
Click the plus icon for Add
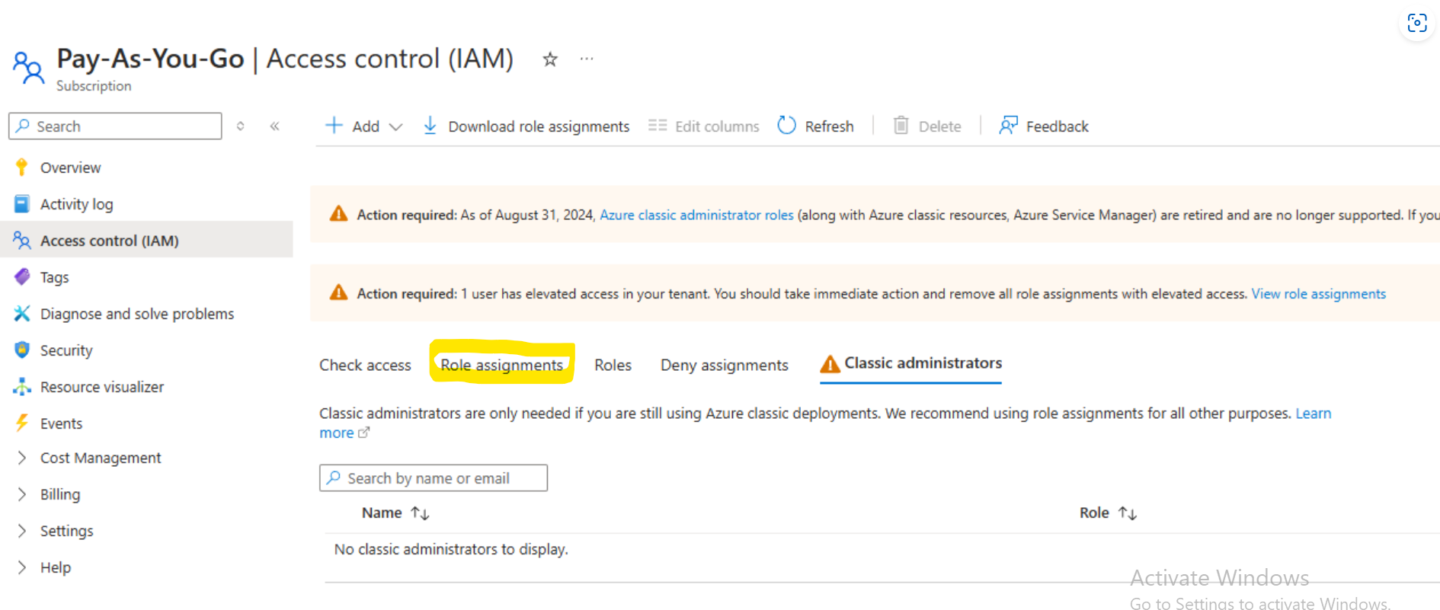click(x=334, y=125)
